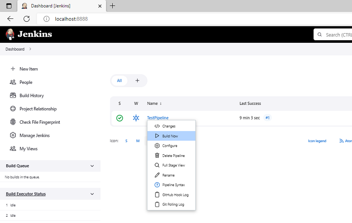Select Configure from the context menu
This screenshot has height=223, width=352.
(171, 145)
